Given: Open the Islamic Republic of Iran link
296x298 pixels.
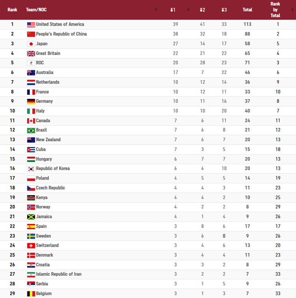Looking at the screenshot, I should coord(58,274).
